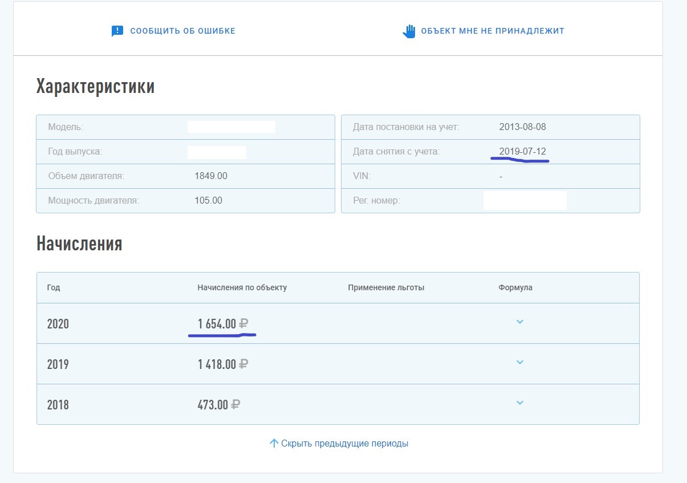Click the blue hand icon
The image size is (687, 483).
pos(409,31)
